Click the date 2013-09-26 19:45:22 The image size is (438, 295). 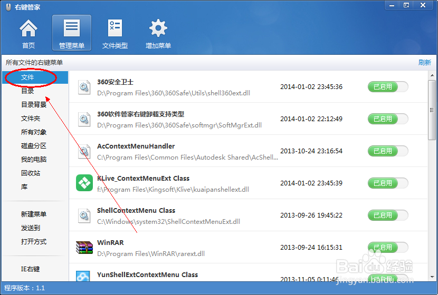pyautogui.click(x=311, y=215)
